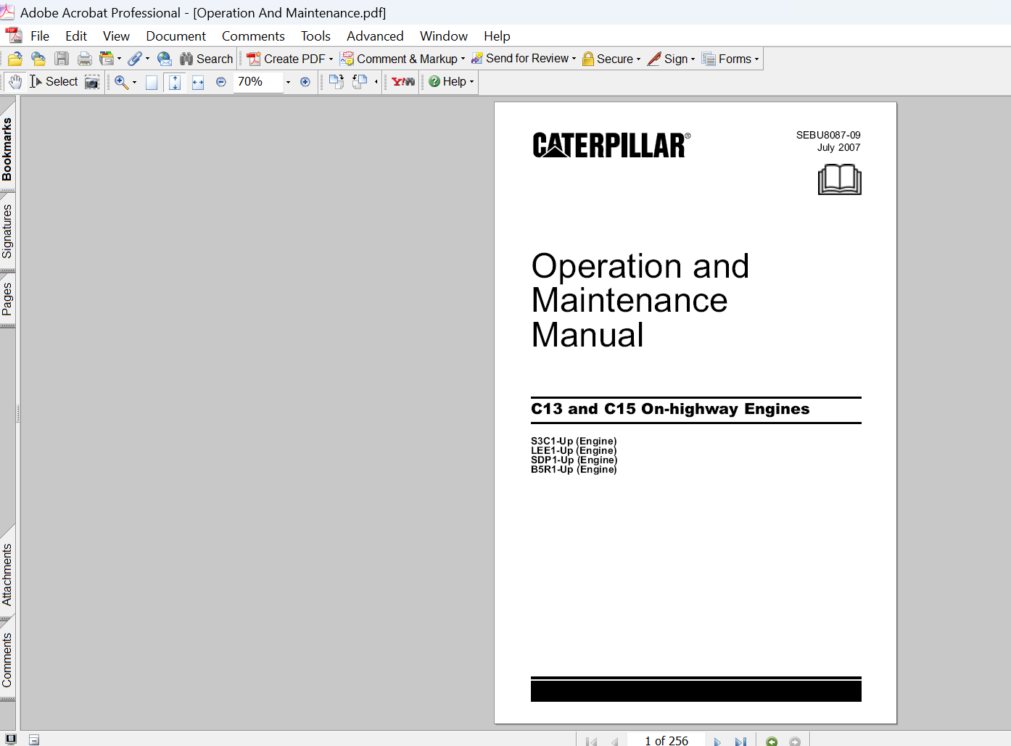
Task: Click the plus Zoom In button
Action: [305, 82]
